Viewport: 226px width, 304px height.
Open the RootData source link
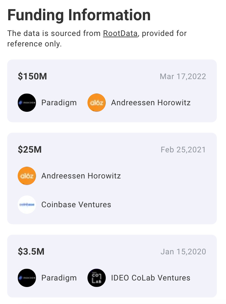pos(120,33)
